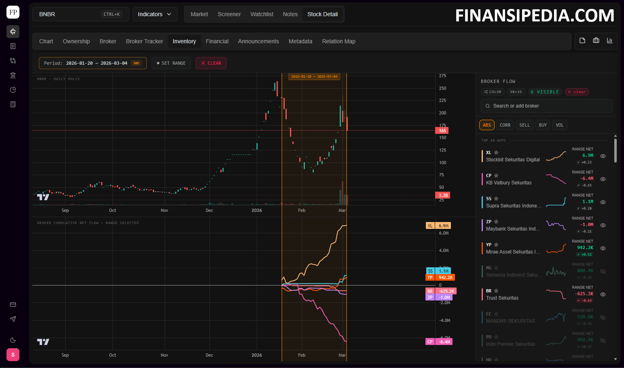Image resolution: width=624 pixels, height=368 pixels.
Task: Open the pie chart icon in left sidebar
Action: [x=13, y=90]
